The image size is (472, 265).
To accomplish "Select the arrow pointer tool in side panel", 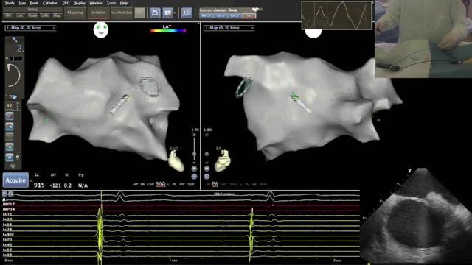I will click(15, 39).
